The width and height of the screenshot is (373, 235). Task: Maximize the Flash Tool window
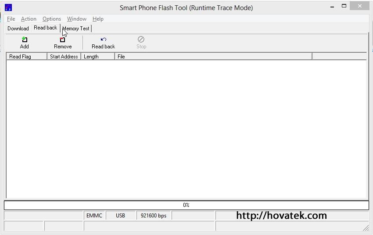344,6
